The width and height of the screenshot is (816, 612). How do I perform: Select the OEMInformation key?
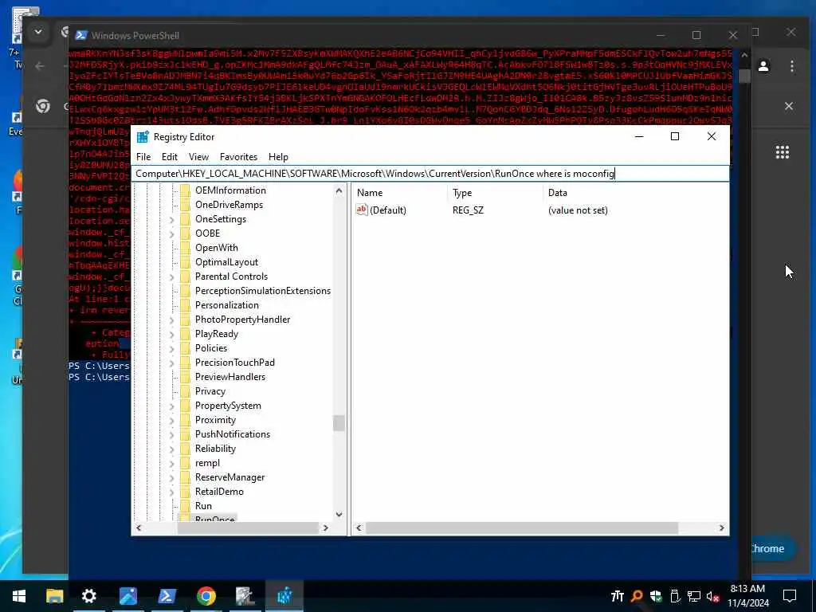pos(230,190)
